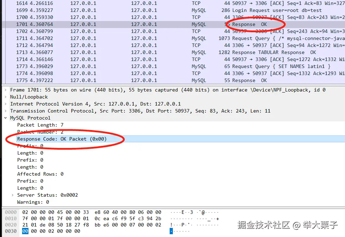Select Server Status: 0x0002 text

[47, 195]
